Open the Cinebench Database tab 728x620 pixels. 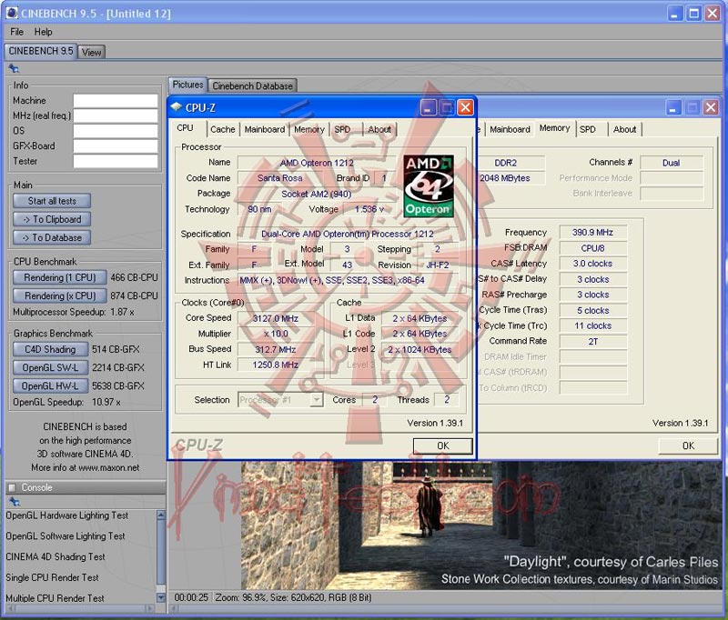[253, 85]
